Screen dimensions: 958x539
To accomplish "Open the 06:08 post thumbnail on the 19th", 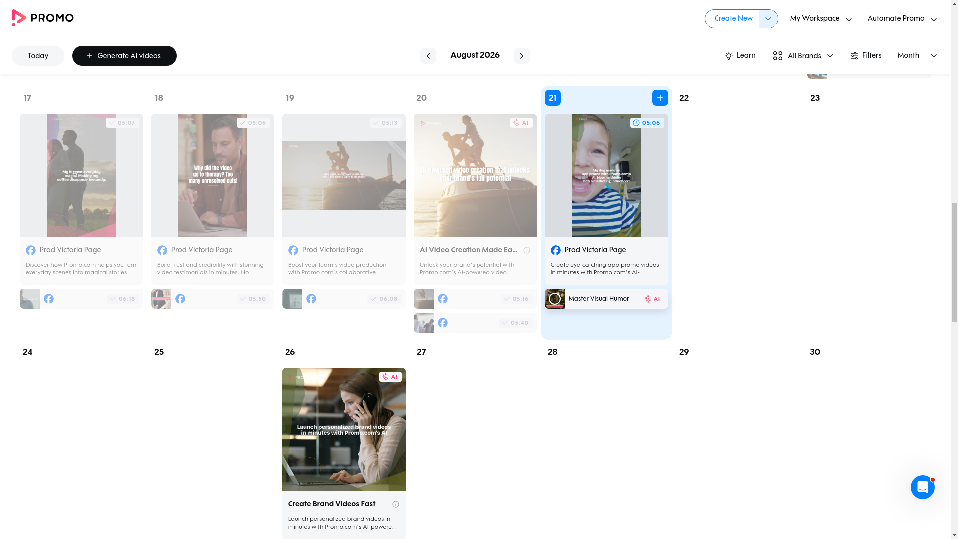I will coord(292,299).
